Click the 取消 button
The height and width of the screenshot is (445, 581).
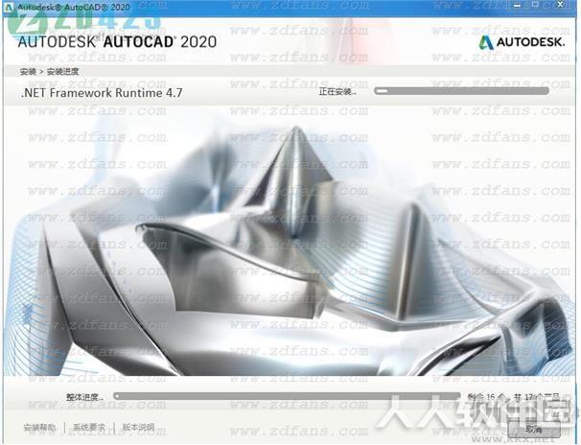click(534, 429)
